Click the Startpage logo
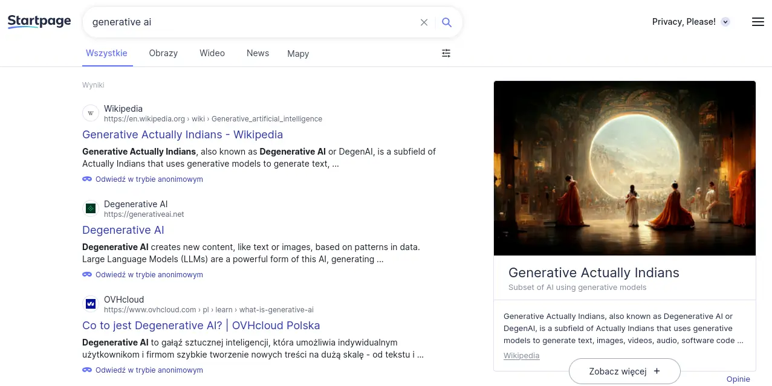Viewport: 772px width, 386px height. 39,21
